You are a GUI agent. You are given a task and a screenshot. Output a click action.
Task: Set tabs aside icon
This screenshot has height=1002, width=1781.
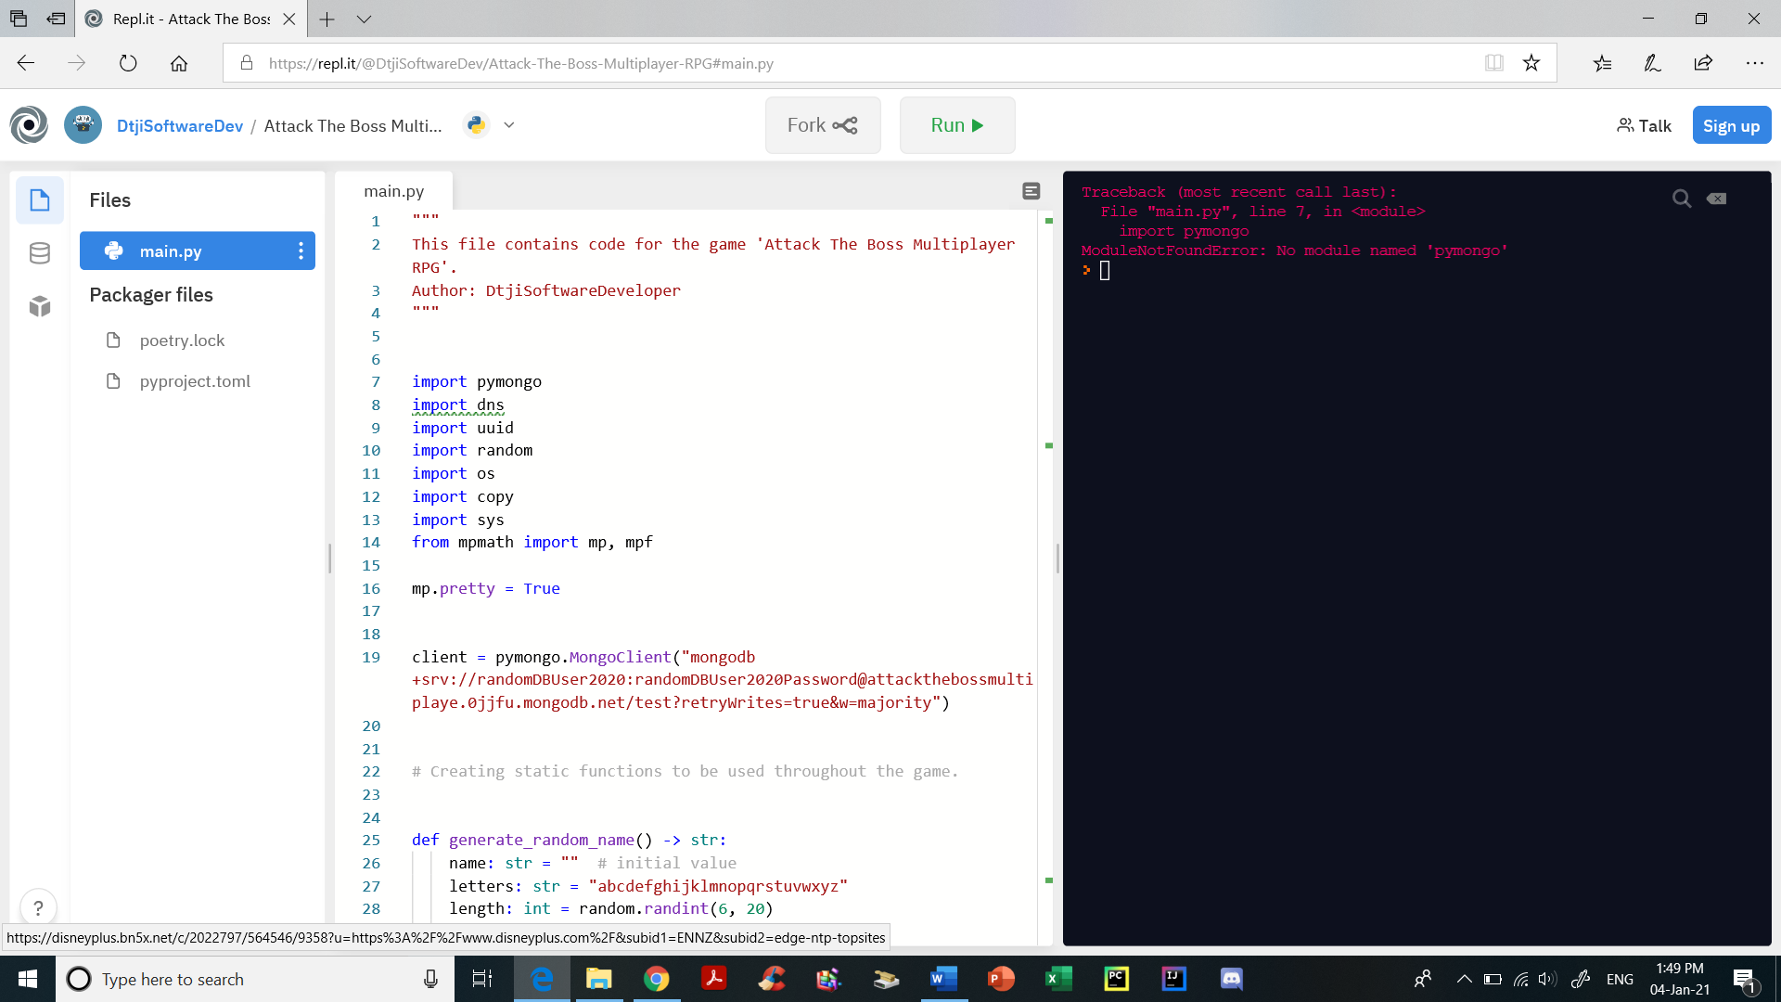[x=56, y=19]
